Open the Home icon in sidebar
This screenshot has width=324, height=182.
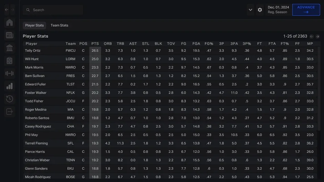tap(10, 22)
